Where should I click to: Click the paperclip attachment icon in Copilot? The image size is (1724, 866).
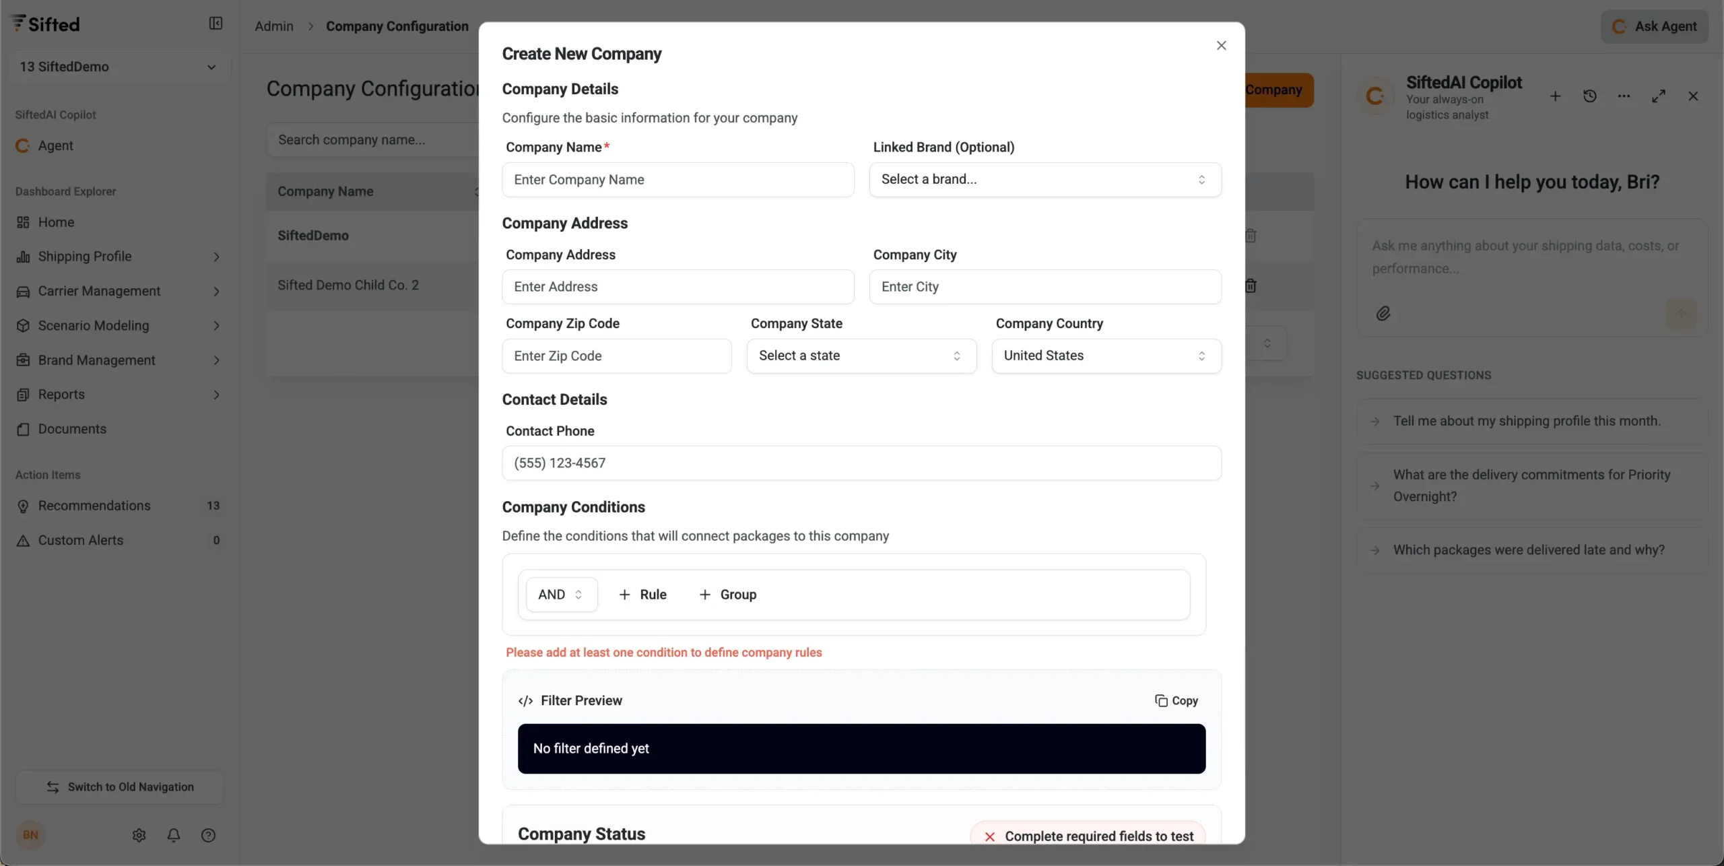[1383, 313]
